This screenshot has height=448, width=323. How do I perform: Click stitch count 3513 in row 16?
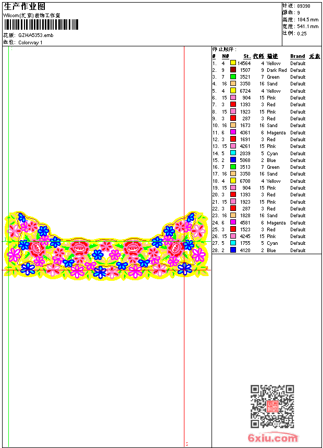pyautogui.click(x=245, y=167)
